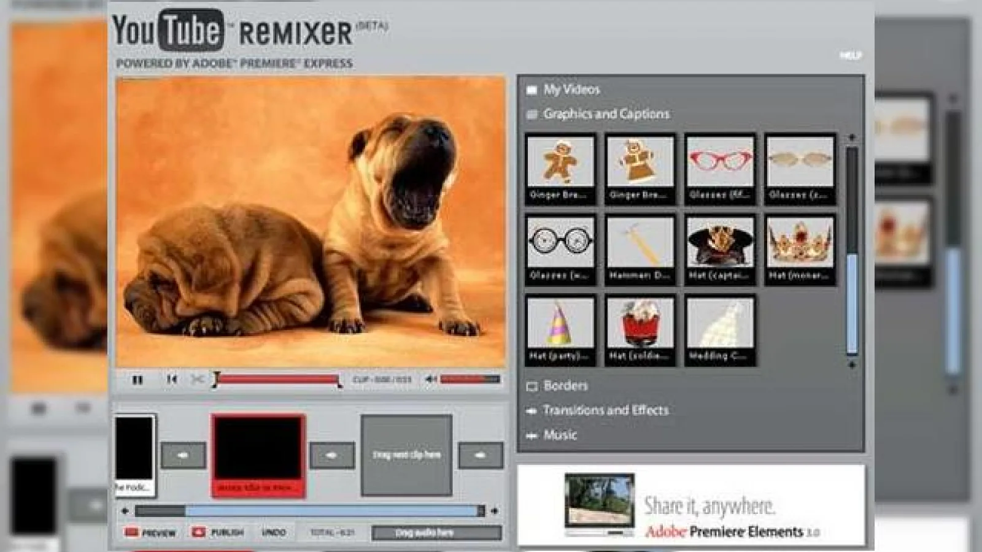Select the gingerbread man graphic
The width and height of the screenshot is (982, 552).
pyautogui.click(x=561, y=169)
